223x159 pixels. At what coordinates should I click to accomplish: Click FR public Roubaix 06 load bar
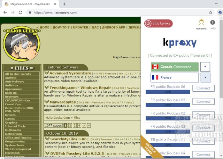tap(168, 92)
